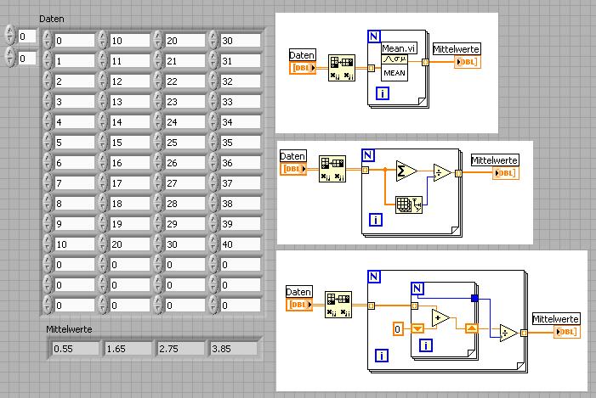Select the numeric constant 0 in bottom diagram
Image resolution: width=596 pixels, height=398 pixels.
click(398, 328)
